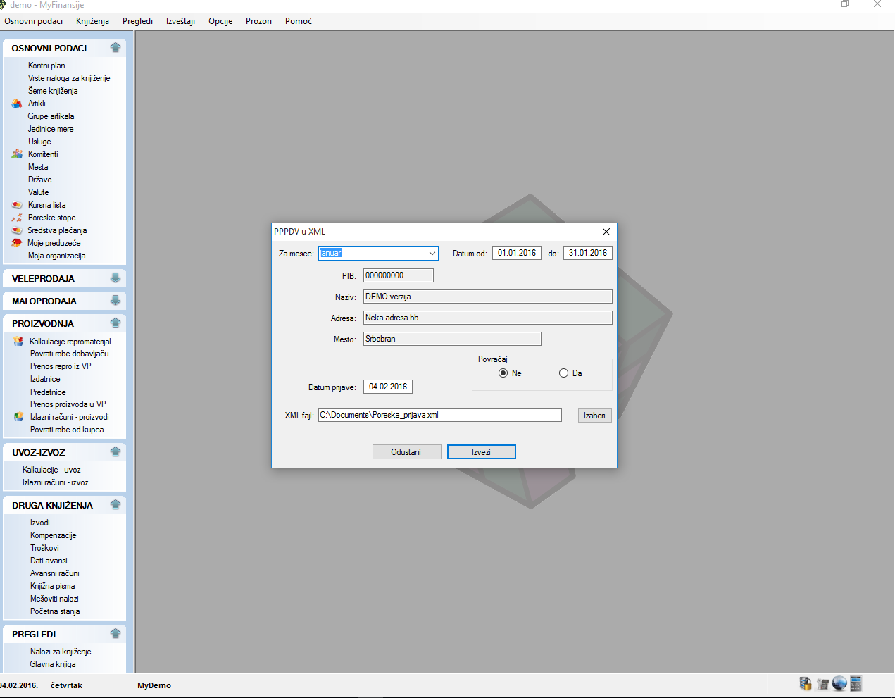Open the Knjiženja menu
Screen dimensions: 895x698
point(92,21)
